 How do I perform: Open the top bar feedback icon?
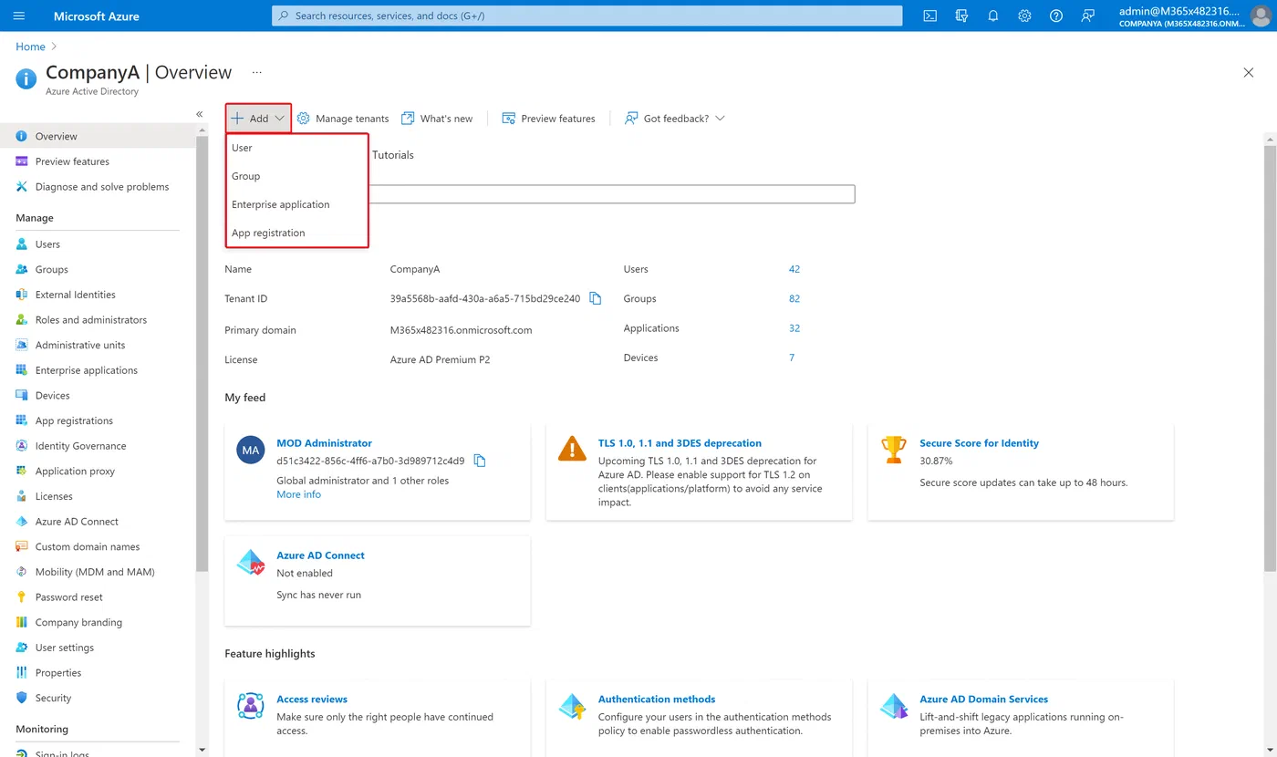[x=1087, y=16]
